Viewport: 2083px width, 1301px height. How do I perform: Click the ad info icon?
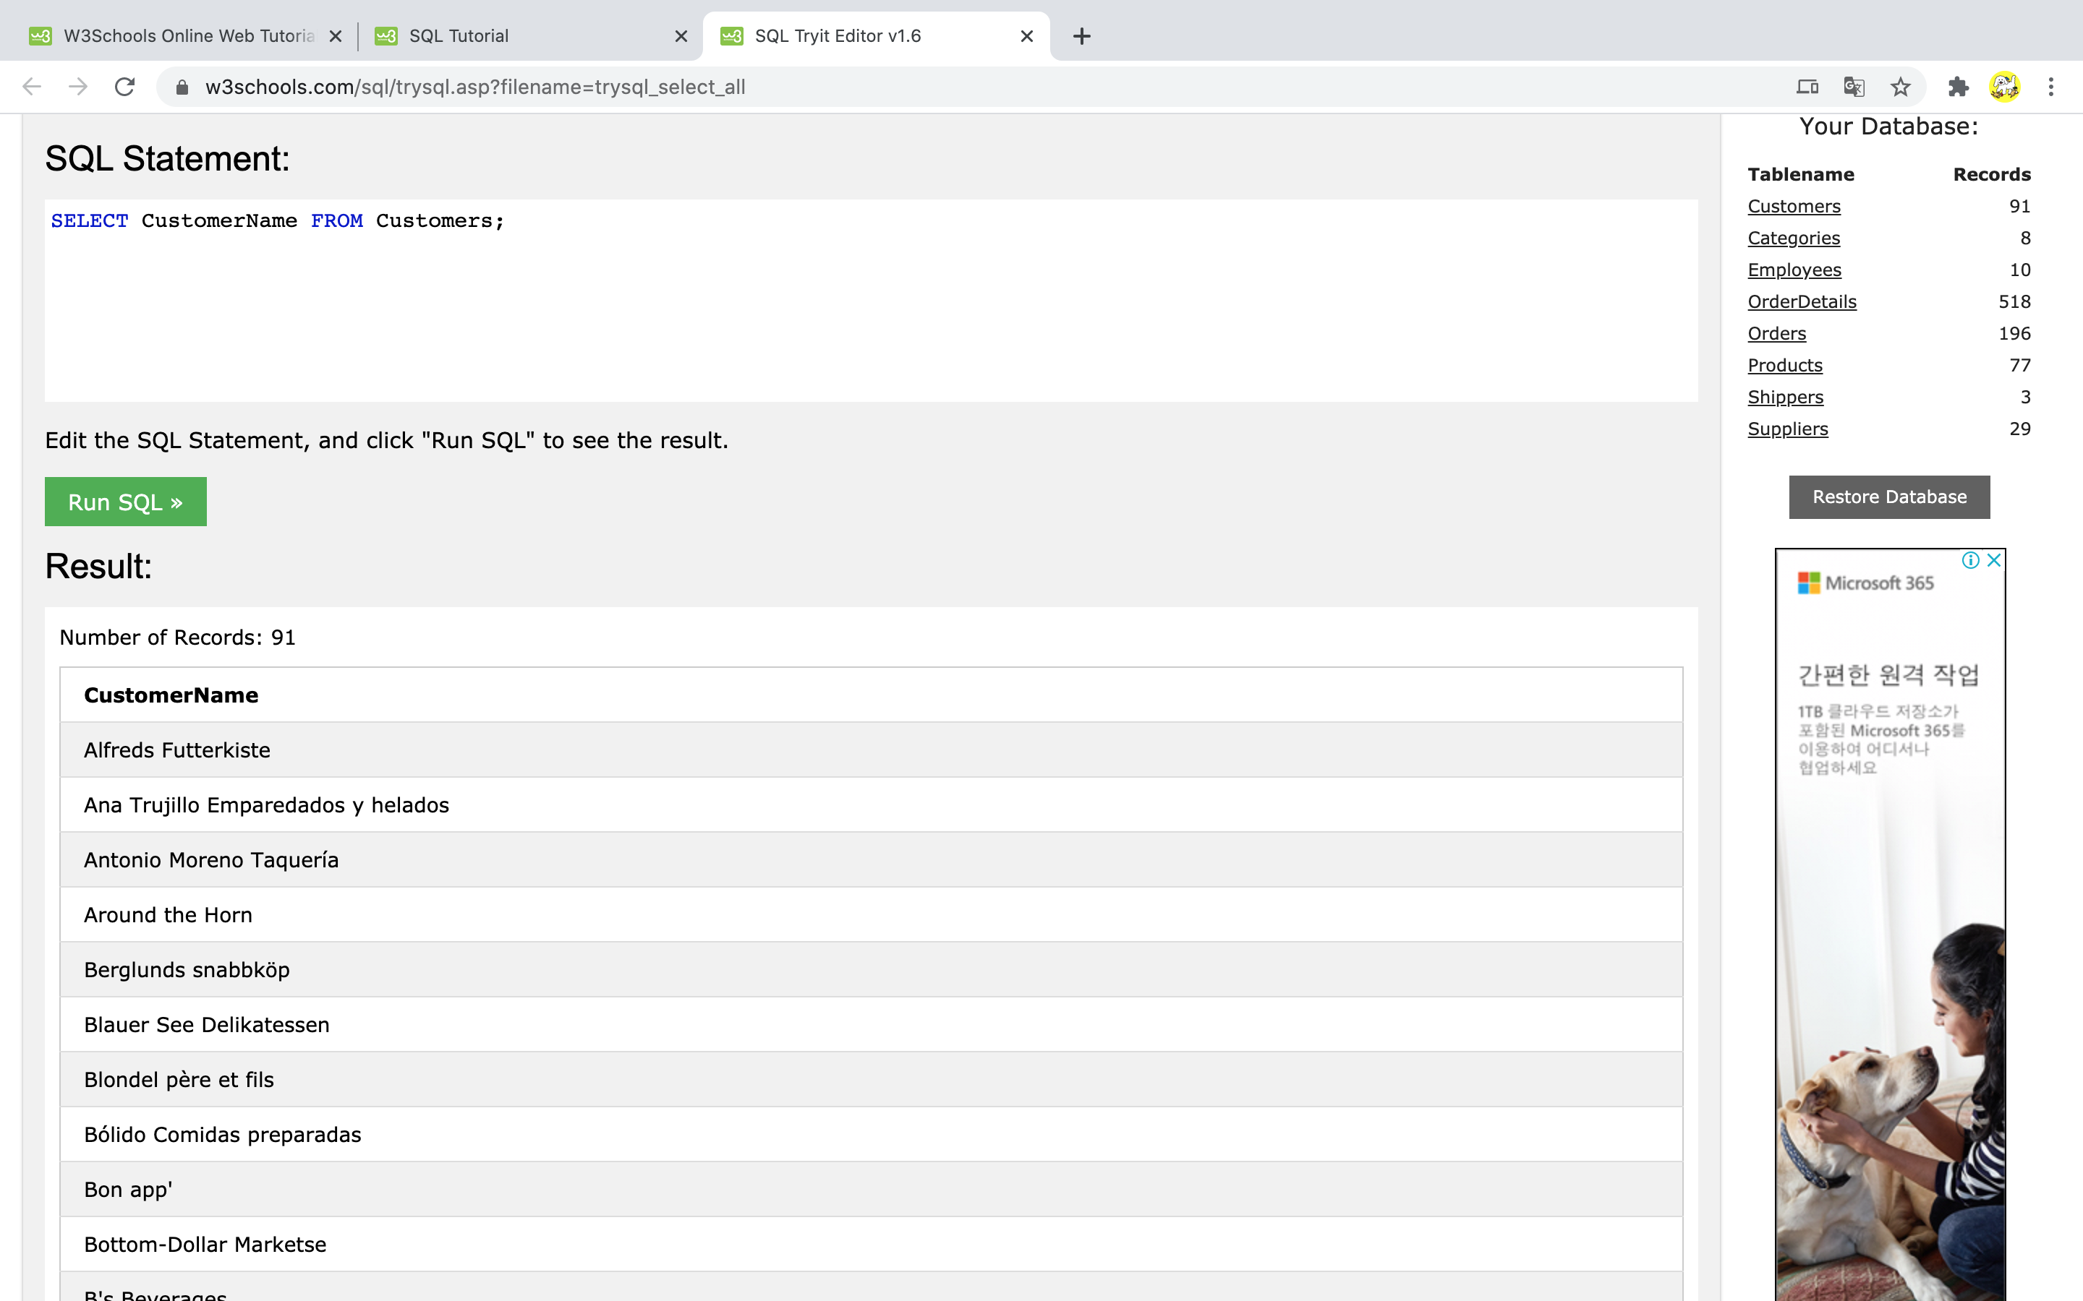[x=1970, y=560]
